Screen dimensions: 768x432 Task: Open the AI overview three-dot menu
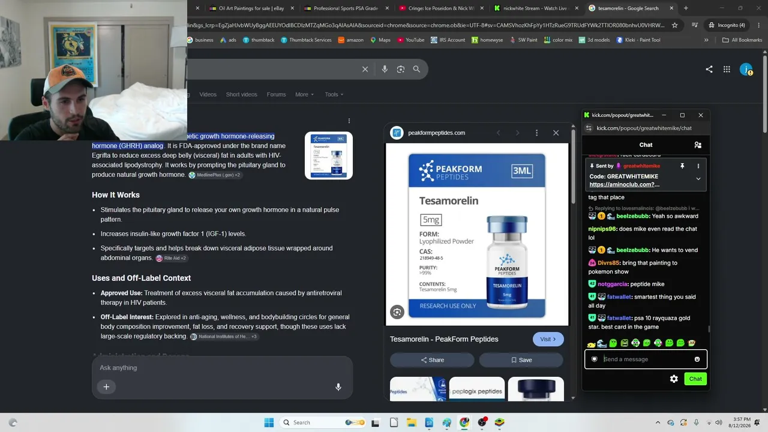(x=349, y=121)
